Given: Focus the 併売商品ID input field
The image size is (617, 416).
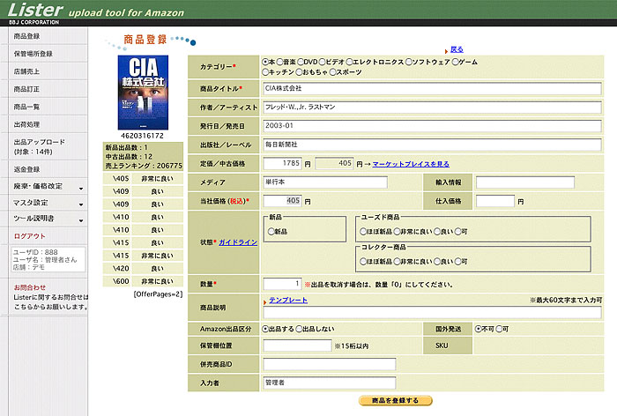Looking at the screenshot, I should coord(330,364).
